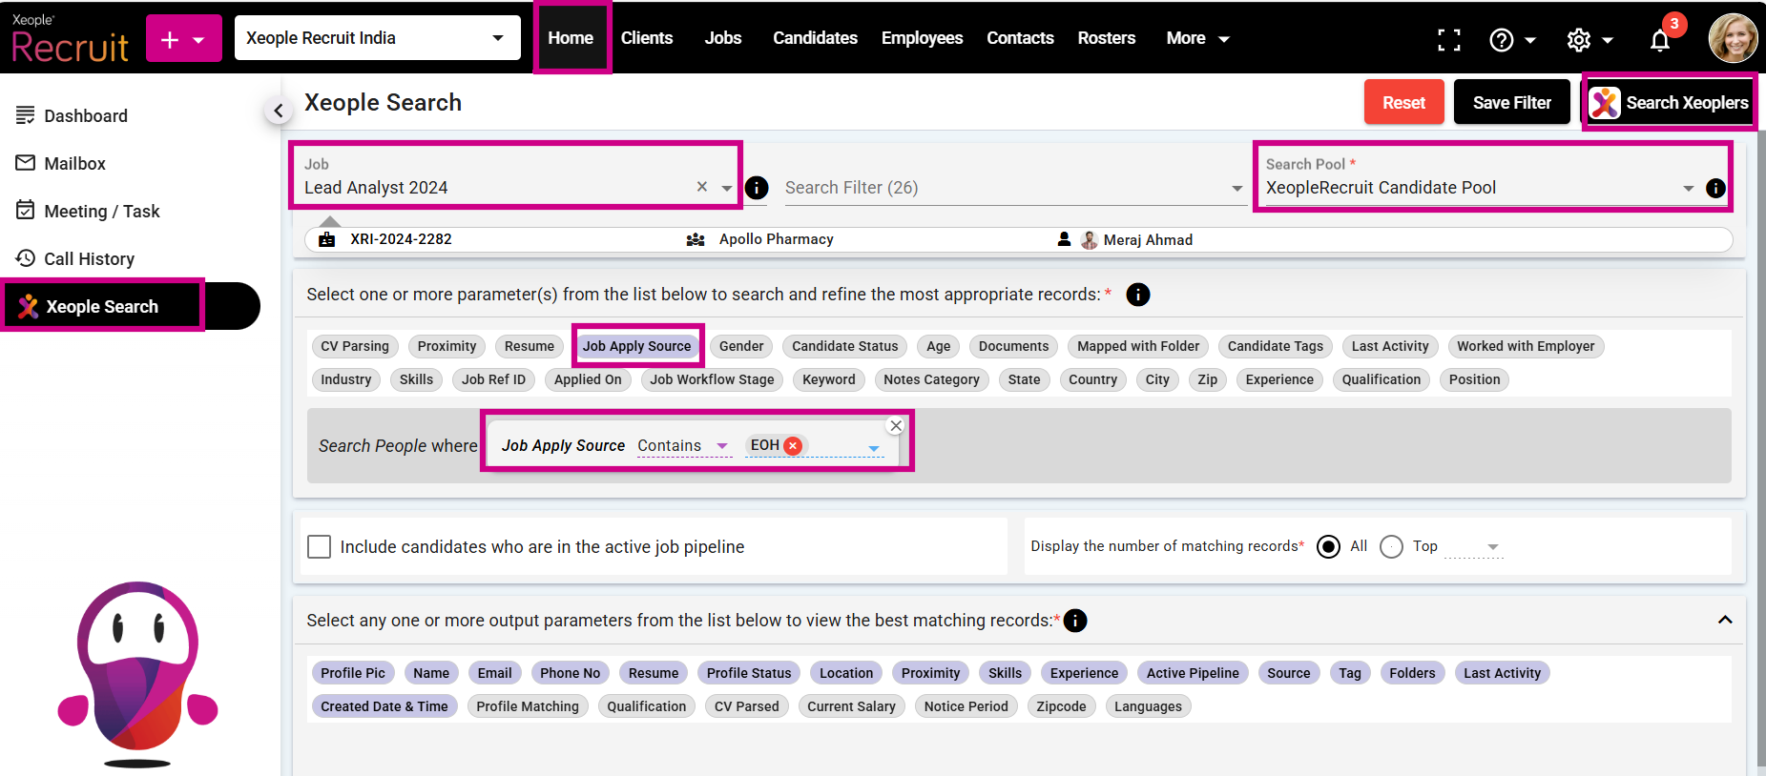The height and width of the screenshot is (776, 1766).
Task: Enable include candidates in active job pipeline
Action: click(x=320, y=546)
